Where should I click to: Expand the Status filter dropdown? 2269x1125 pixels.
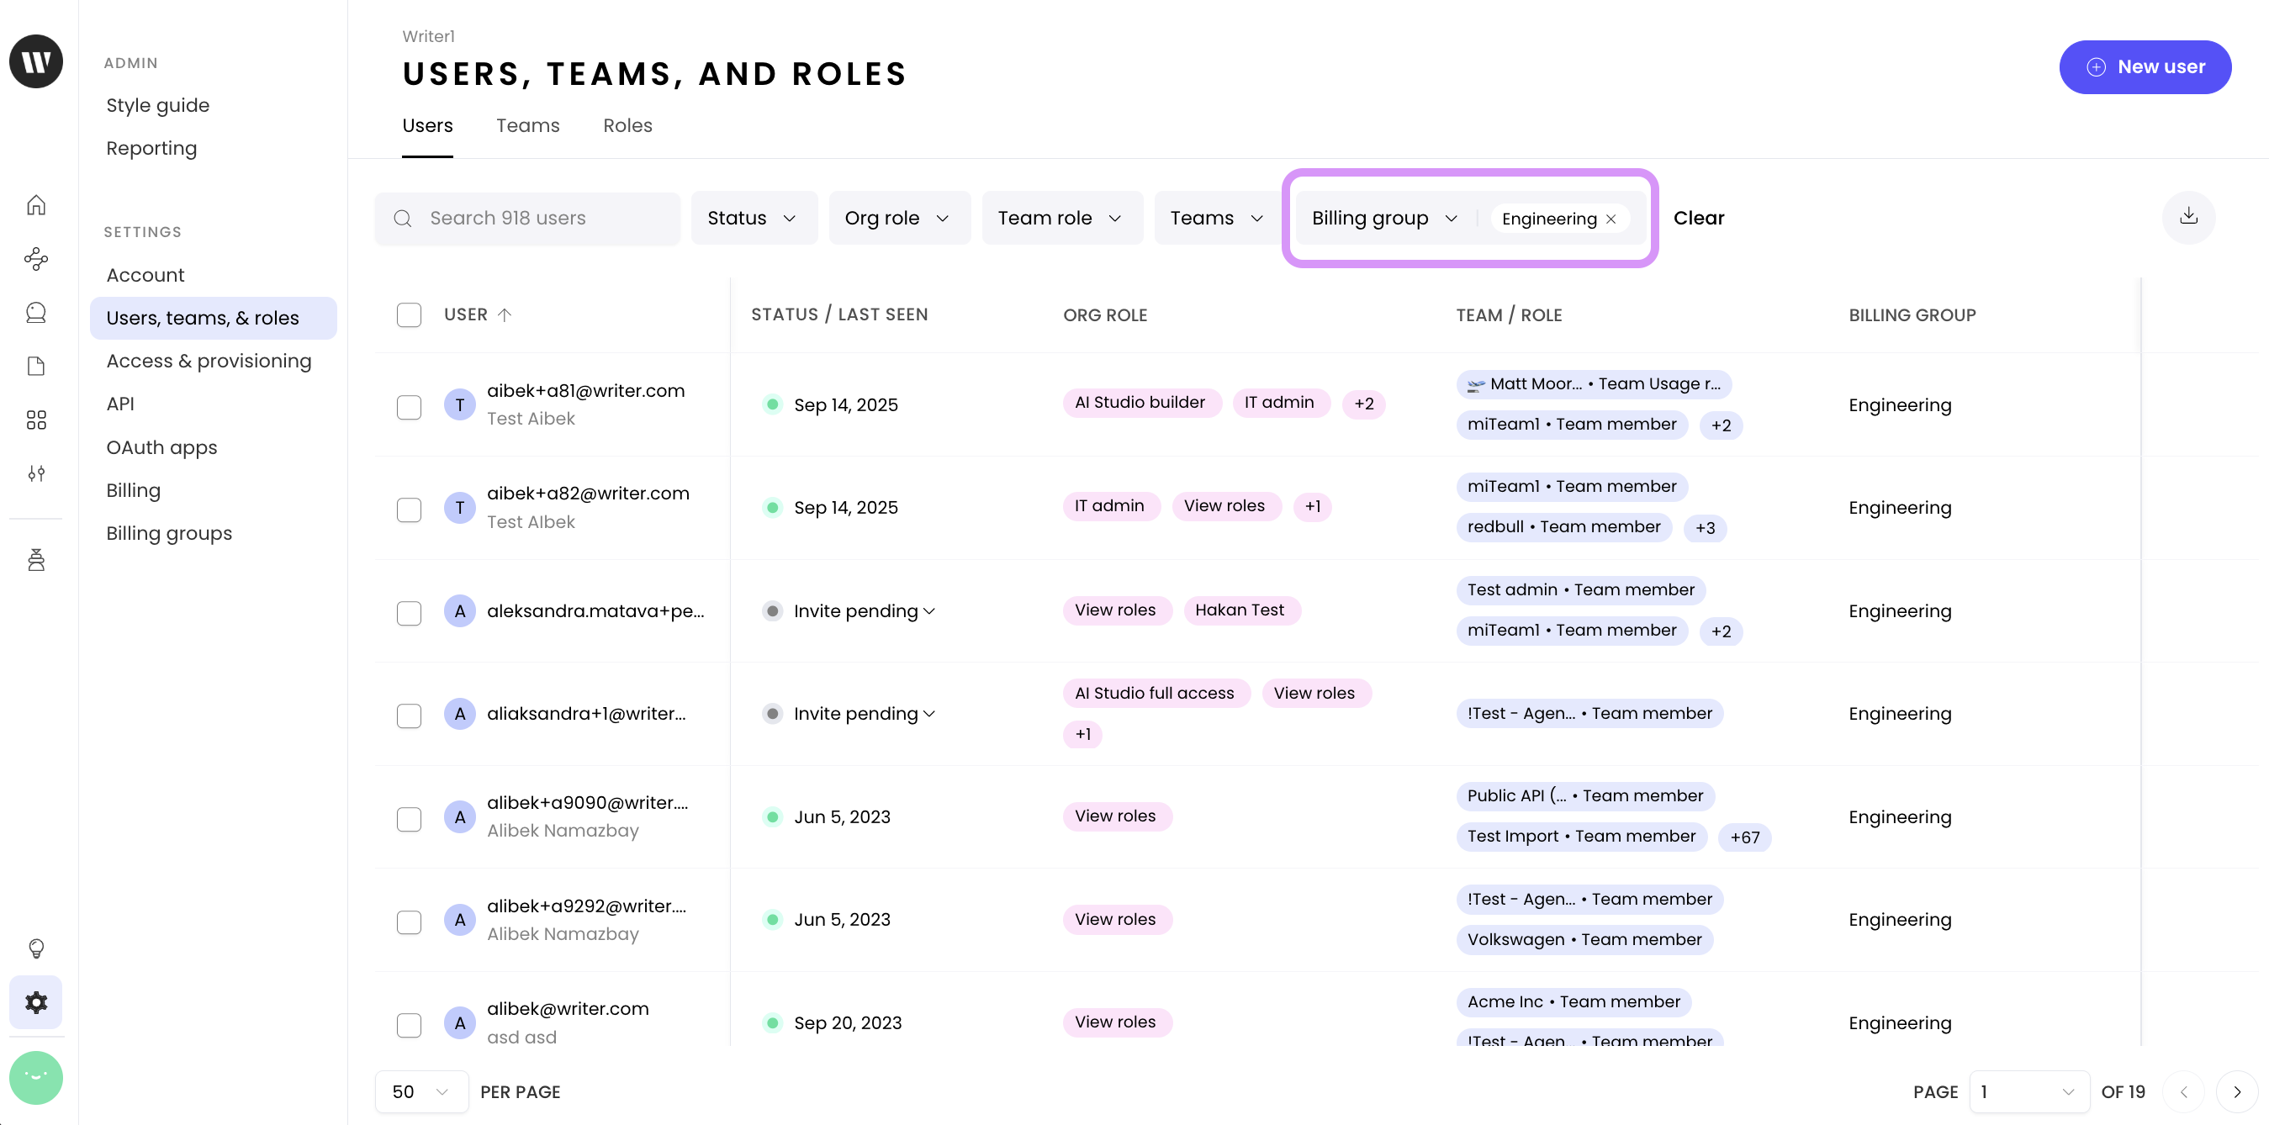coord(753,218)
